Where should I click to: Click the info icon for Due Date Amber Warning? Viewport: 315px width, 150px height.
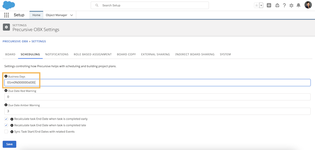point(6,105)
